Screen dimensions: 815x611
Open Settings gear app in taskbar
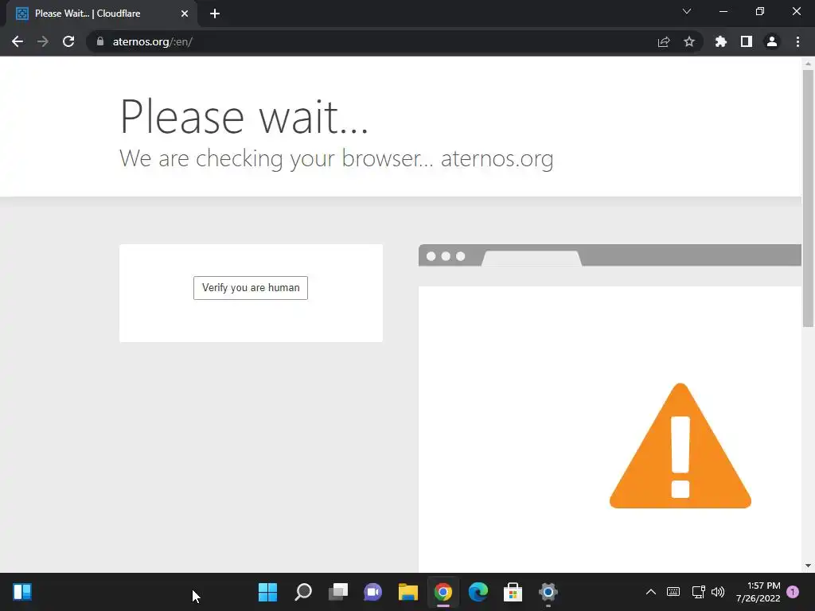click(548, 592)
